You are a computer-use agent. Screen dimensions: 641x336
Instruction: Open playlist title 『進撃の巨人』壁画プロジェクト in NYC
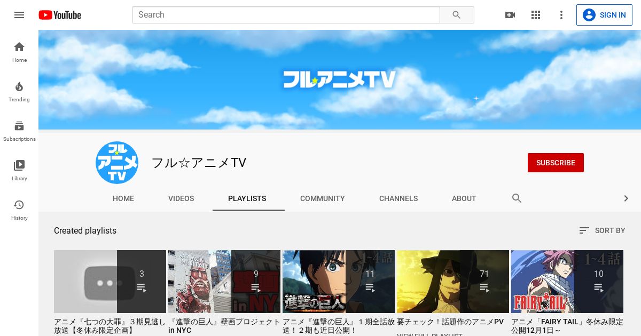[224, 326]
